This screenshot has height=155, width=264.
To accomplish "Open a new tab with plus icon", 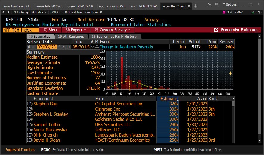I will [x=196, y=6].
